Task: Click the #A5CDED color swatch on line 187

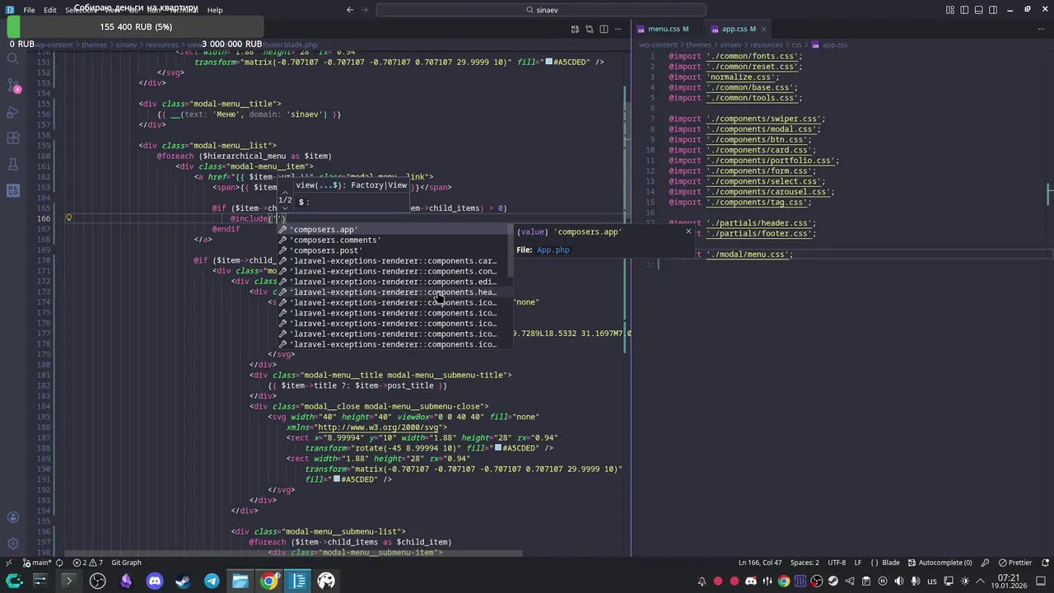Action: tap(498, 448)
